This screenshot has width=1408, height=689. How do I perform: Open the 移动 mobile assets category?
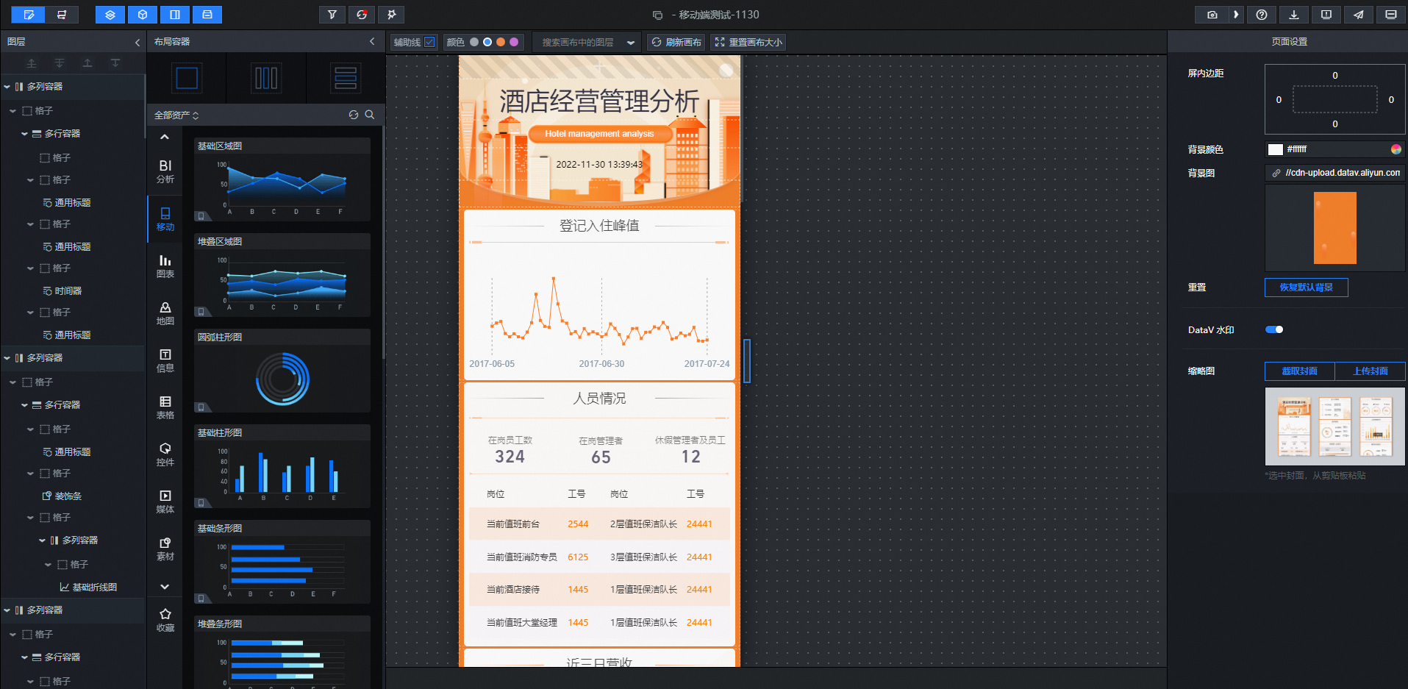(x=165, y=219)
